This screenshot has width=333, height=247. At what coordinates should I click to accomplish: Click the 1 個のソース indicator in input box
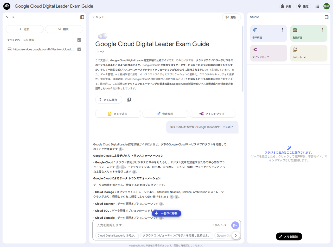click(220, 225)
